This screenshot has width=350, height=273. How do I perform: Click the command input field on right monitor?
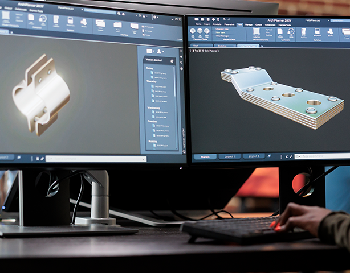pyautogui.click(x=323, y=156)
